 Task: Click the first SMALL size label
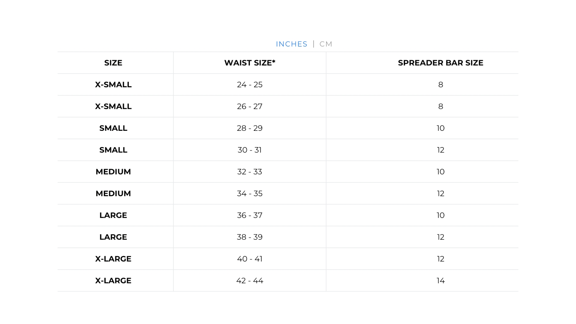[x=113, y=128]
